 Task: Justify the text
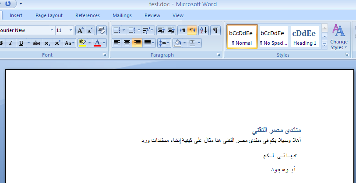tap(148, 43)
